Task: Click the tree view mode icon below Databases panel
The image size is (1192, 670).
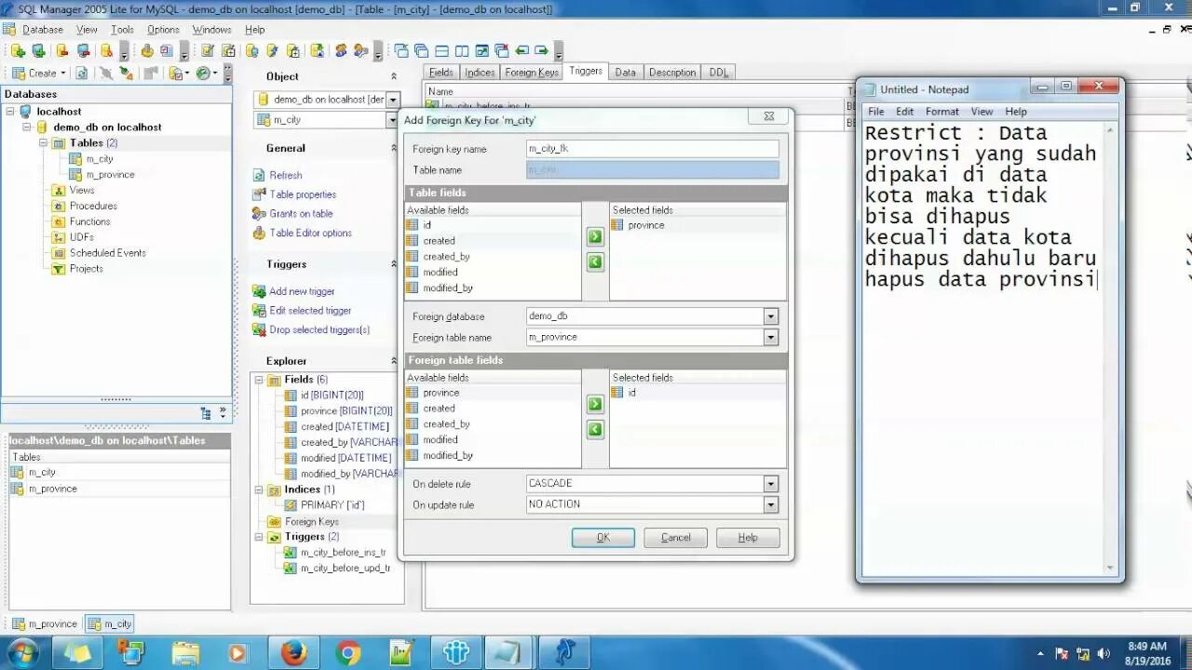Action: click(206, 413)
